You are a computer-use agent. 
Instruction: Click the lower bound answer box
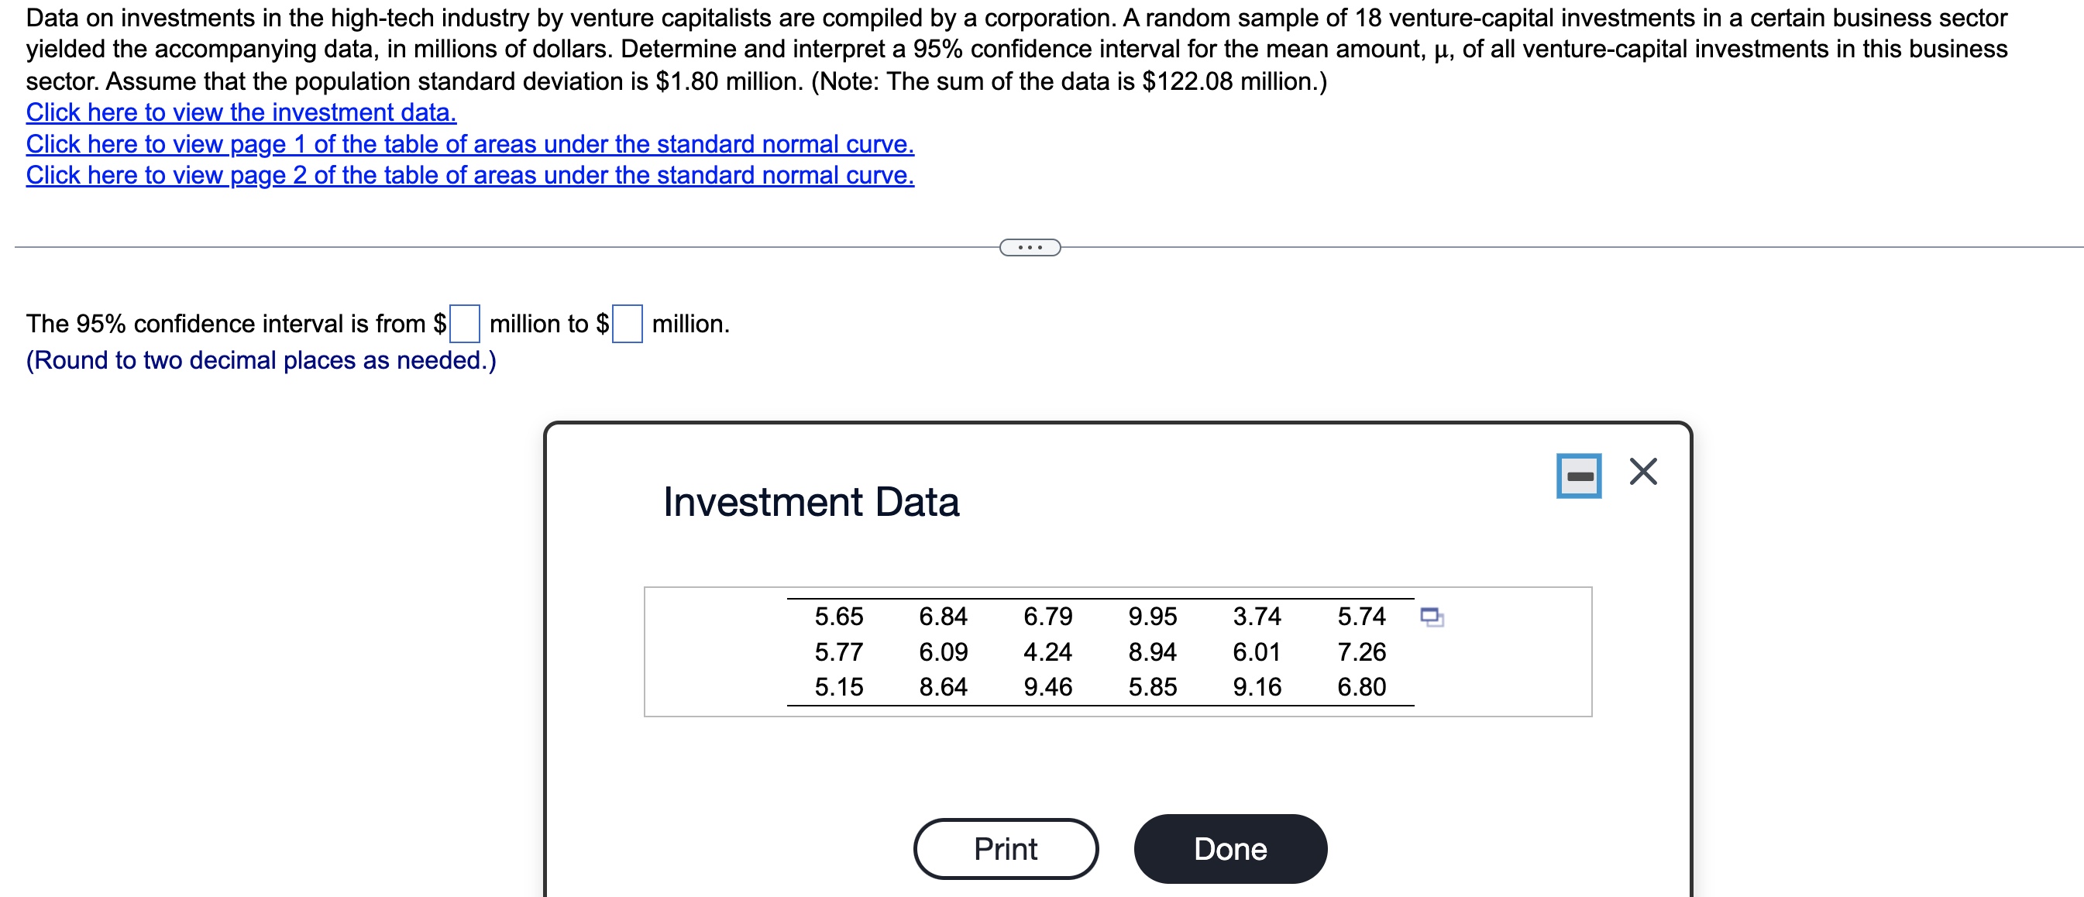[464, 324]
